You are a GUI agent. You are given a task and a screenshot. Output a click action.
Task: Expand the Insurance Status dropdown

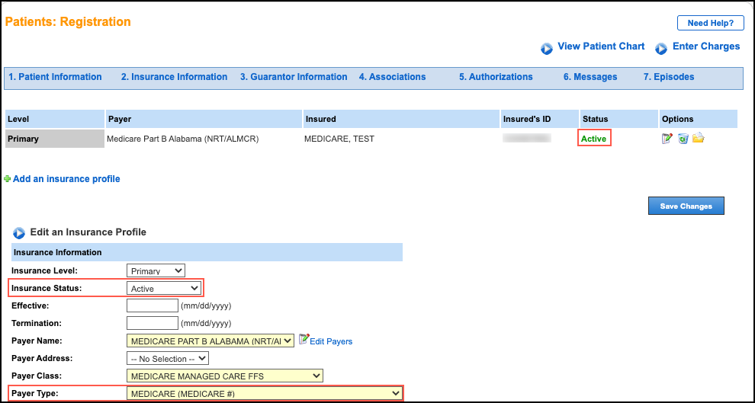point(164,289)
